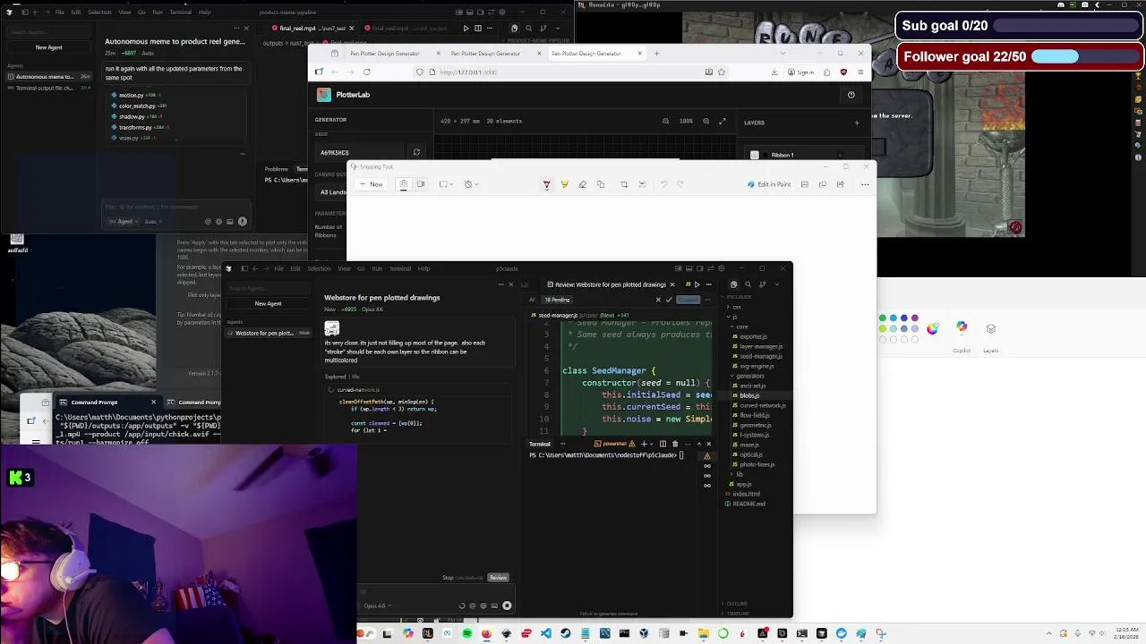Viewport: 1146px width, 644px height.
Task: Split the p5claude terminal panel
Action: coord(663,444)
